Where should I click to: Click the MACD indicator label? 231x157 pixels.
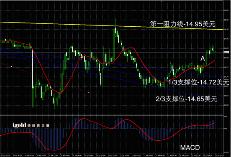click(x=190, y=147)
